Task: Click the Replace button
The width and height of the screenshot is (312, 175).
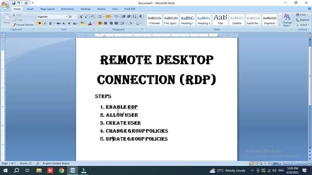Action: (x=303, y=20)
